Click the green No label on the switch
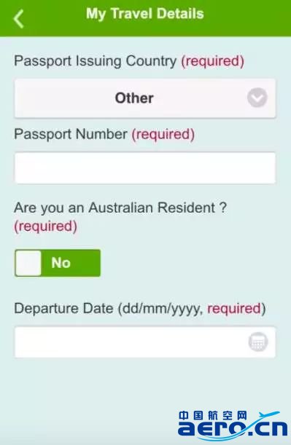The width and height of the screenshot is (291, 445). coord(61,263)
